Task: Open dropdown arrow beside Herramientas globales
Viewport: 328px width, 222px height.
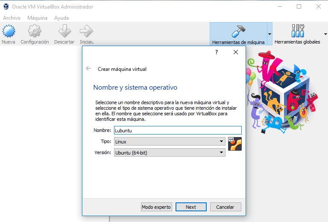Action: click(325, 34)
